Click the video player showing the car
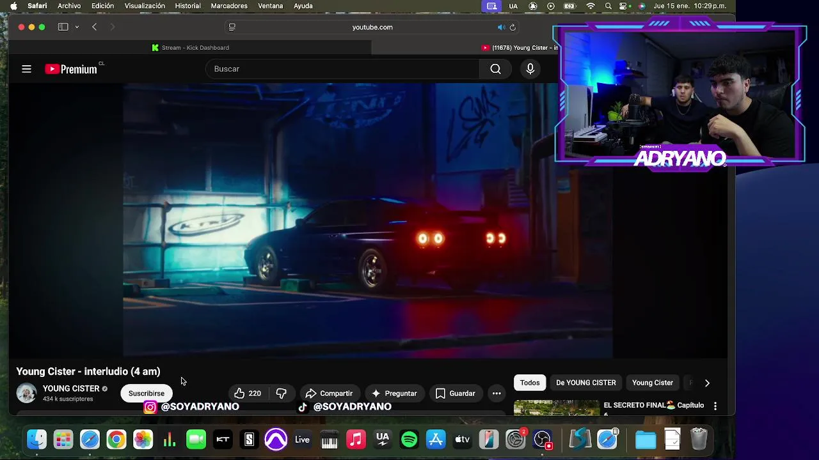The width and height of the screenshot is (819, 460). [368, 220]
